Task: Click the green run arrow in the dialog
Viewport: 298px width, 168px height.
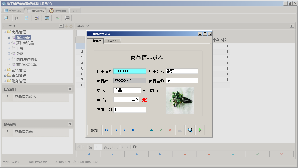Action: (200, 130)
